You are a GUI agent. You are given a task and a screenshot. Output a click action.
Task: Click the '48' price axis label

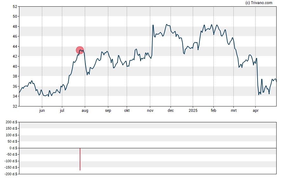[x=15, y=27]
